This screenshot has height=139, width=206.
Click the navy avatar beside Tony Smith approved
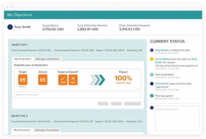(x=152, y=84)
